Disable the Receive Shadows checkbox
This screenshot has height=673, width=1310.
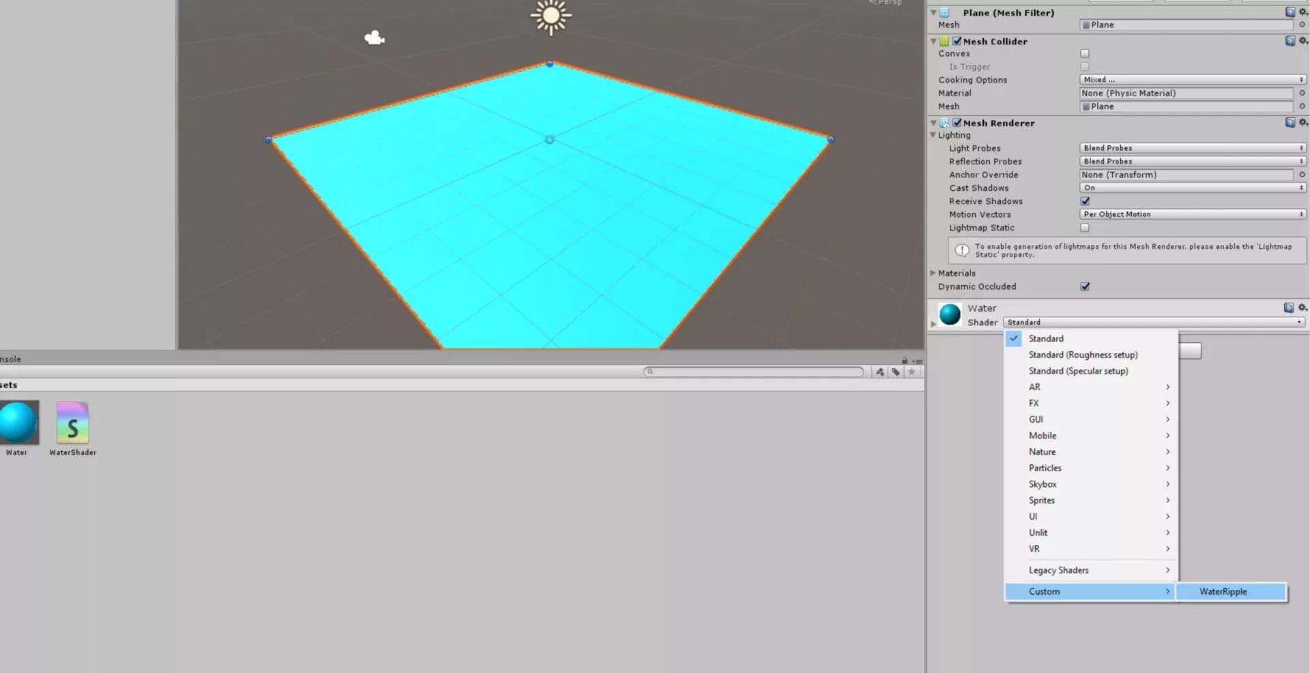[1085, 201]
